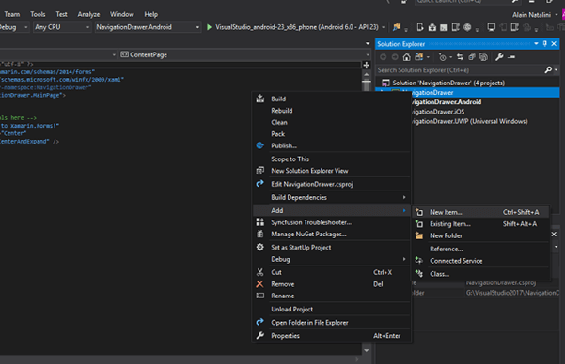
Task: Click the Preview Selected Items dash icon
Action: [511, 57]
